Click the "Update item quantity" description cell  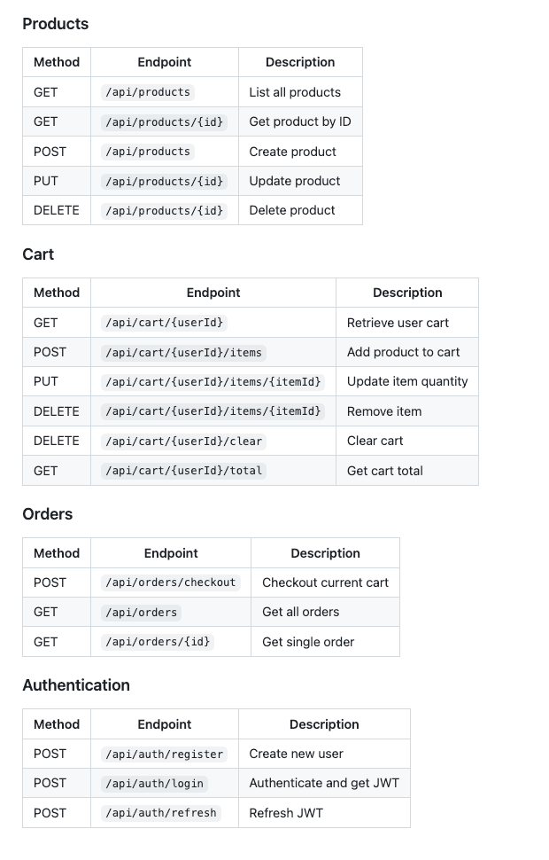[407, 381]
